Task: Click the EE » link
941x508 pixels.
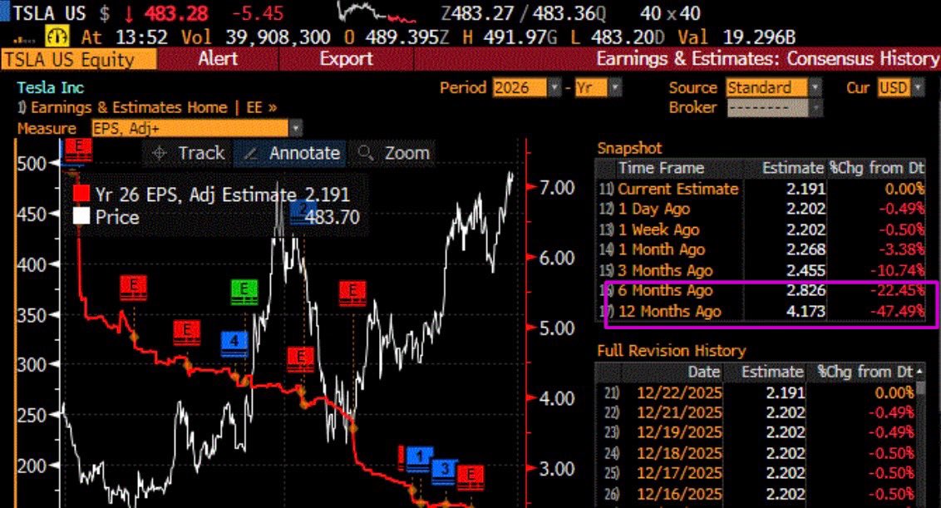Action: (x=262, y=107)
